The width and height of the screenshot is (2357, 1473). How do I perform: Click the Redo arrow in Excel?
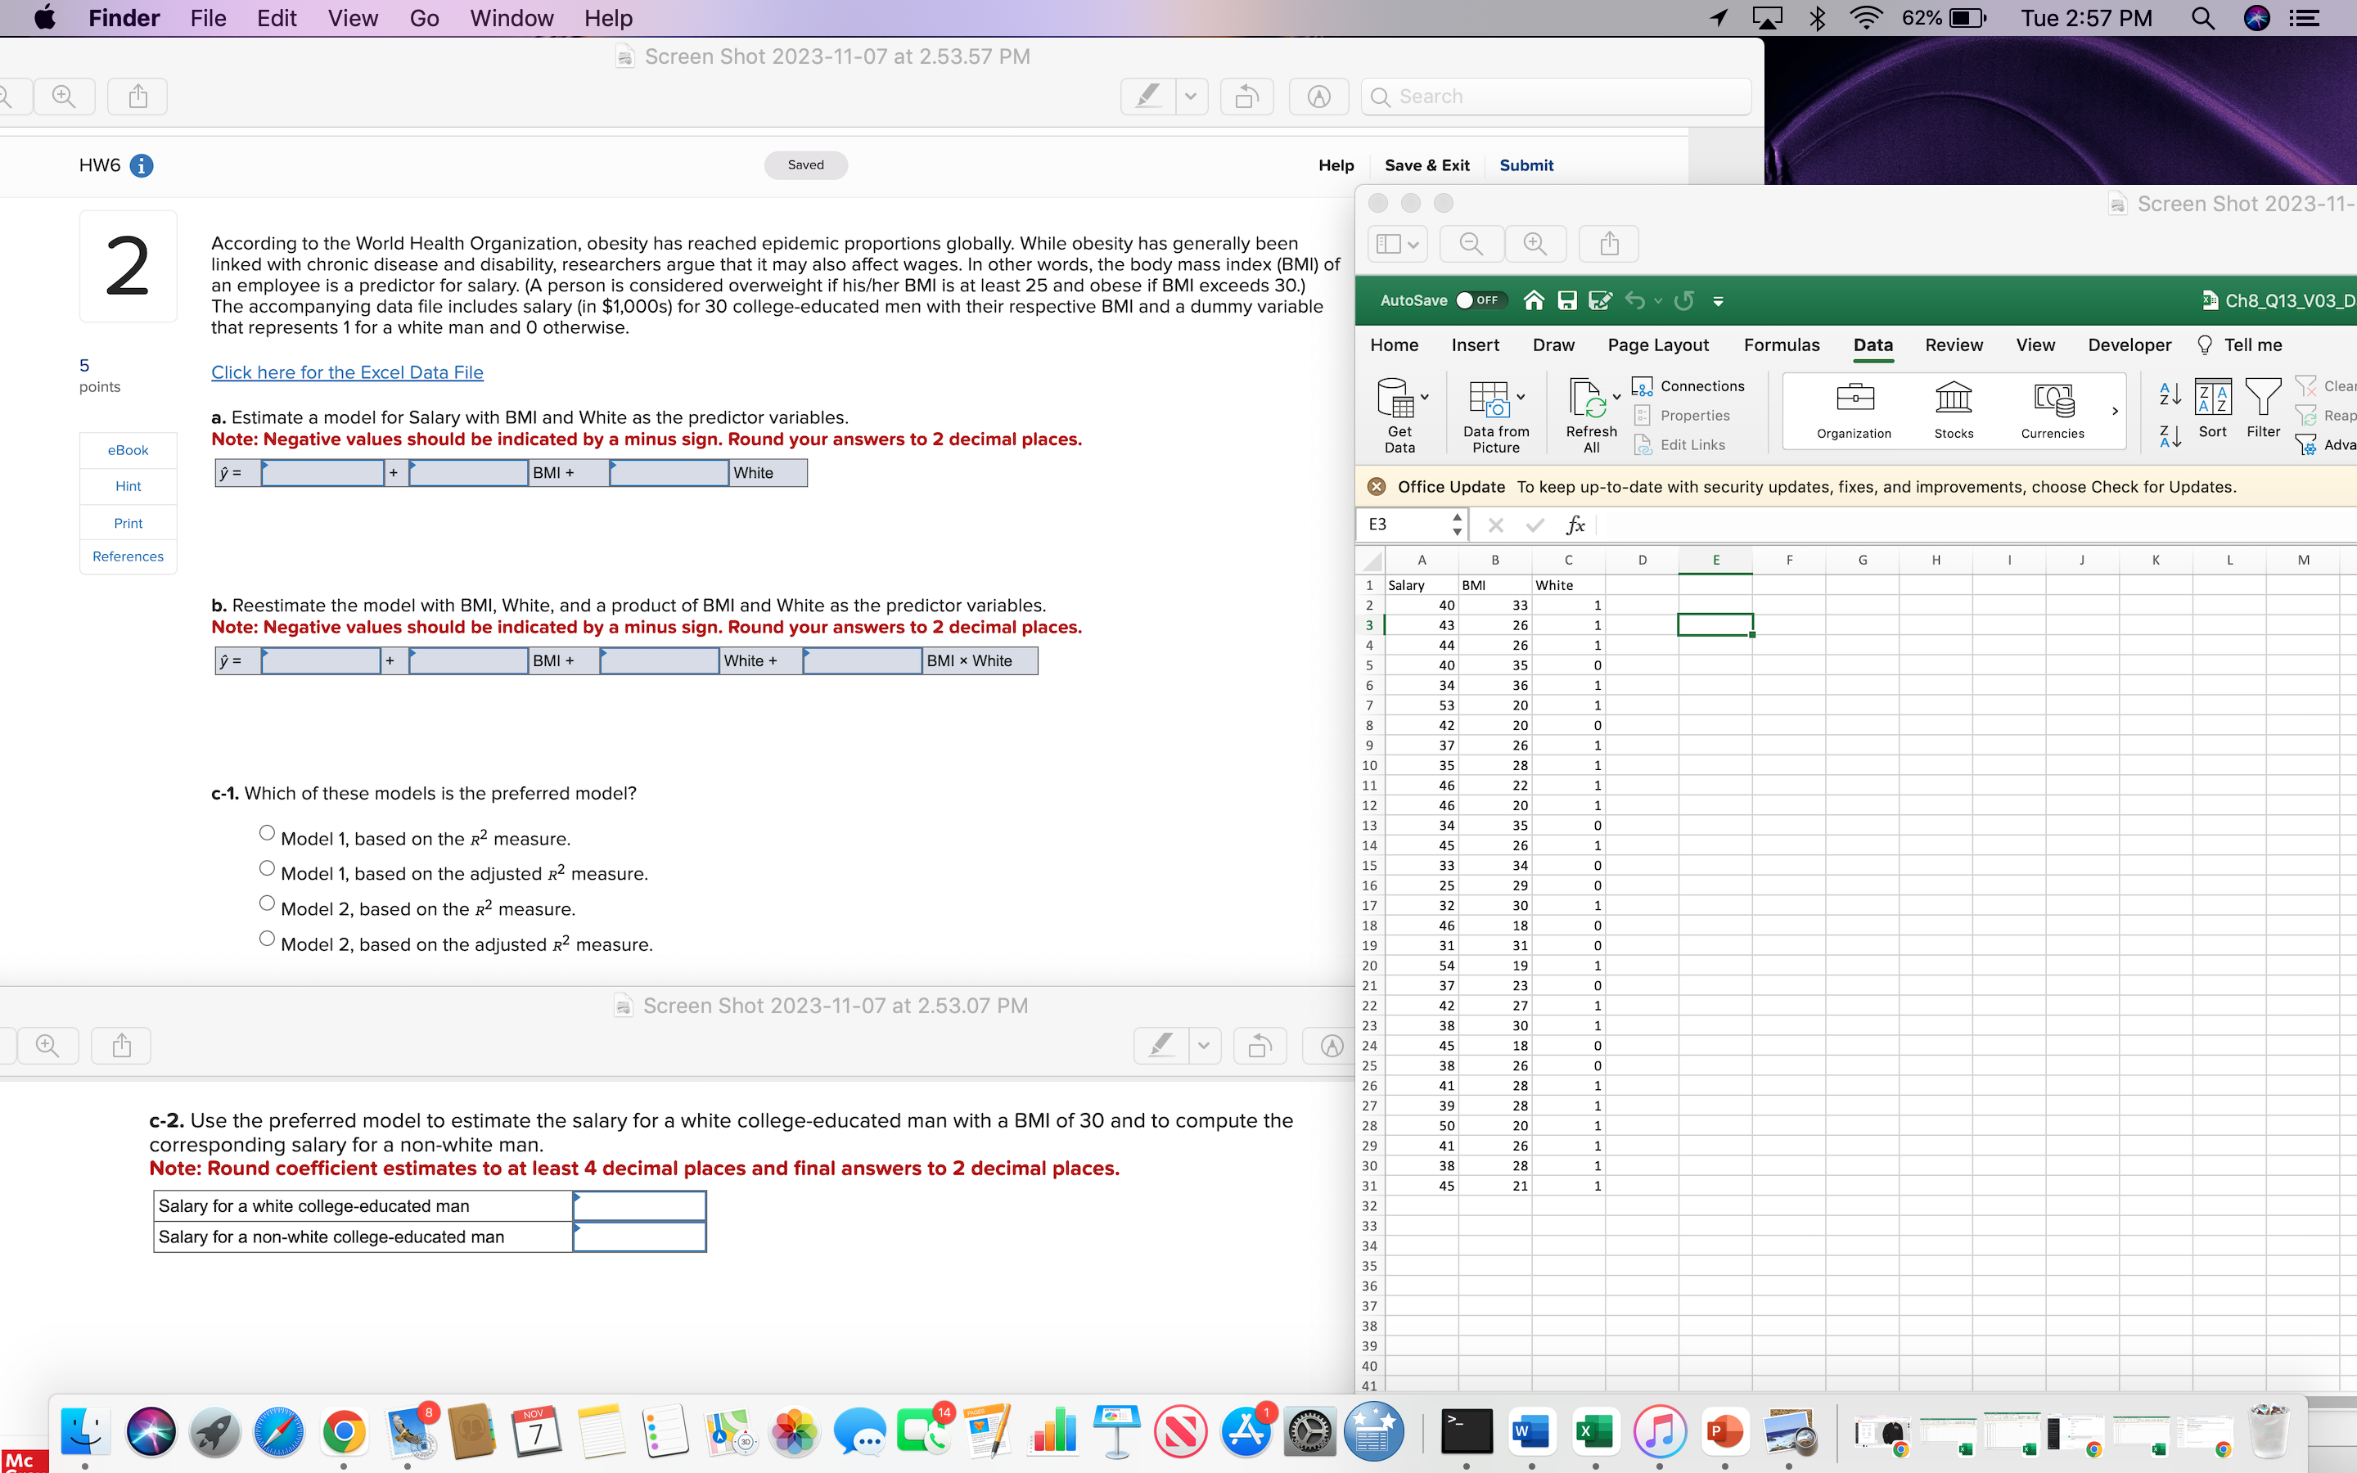1684,300
